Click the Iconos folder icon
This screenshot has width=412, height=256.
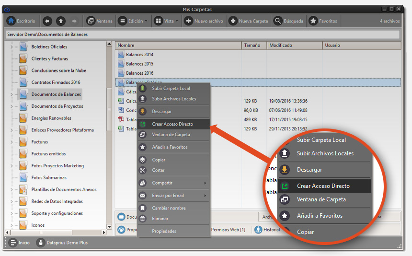click(x=23, y=225)
